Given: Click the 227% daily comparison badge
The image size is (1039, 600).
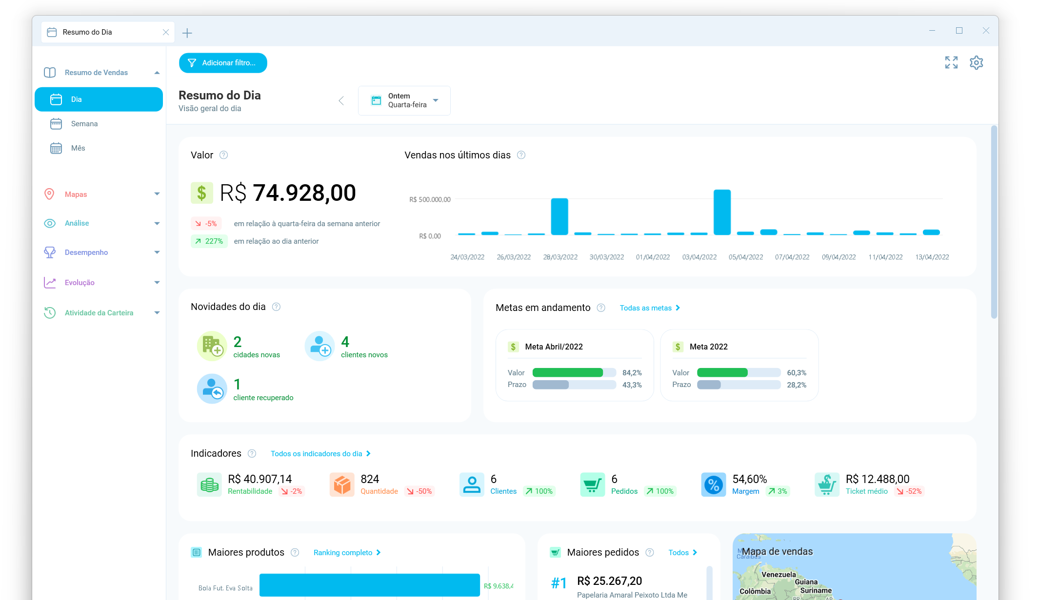Looking at the screenshot, I should pyautogui.click(x=209, y=241).
